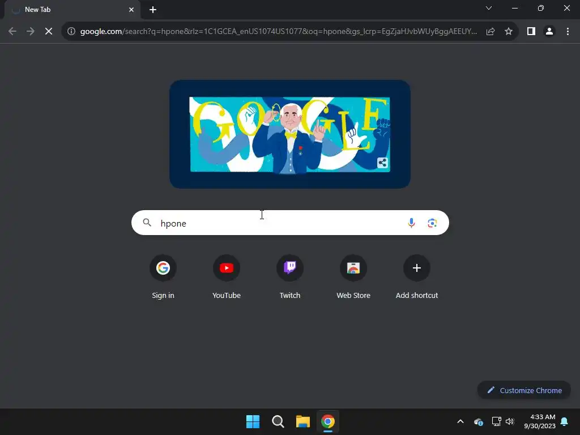Select the New Tab tab
The width and height of the screenshot is (580, 435).
pos(72,10)
